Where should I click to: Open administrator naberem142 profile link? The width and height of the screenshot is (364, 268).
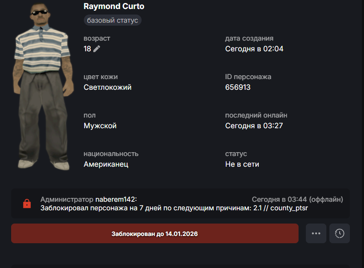pyautogui.click(x=116, y=199)
